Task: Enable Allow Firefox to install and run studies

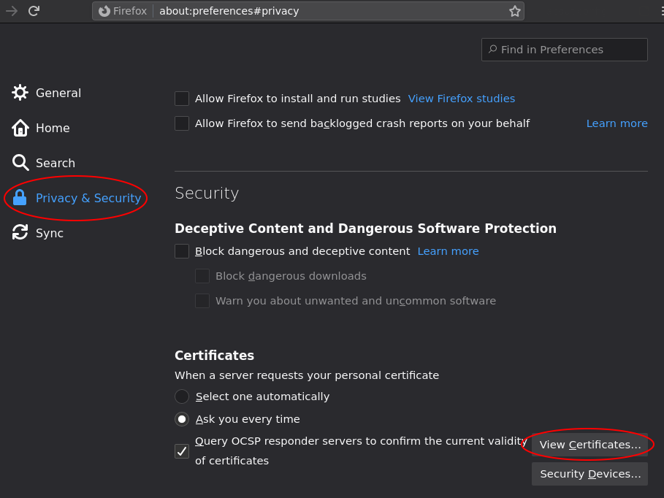Action: pos(182,99)
